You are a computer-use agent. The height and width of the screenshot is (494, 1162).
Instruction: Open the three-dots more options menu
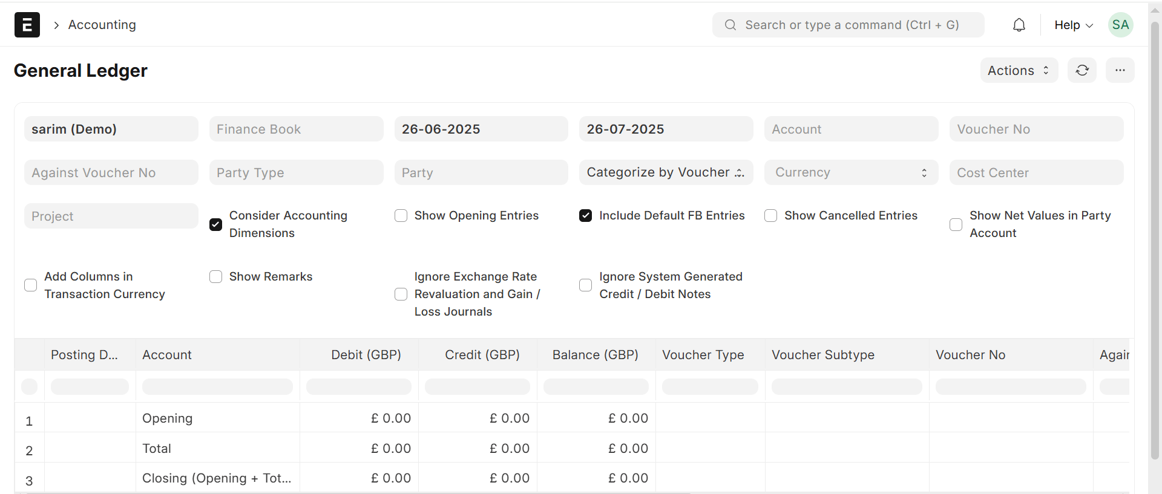(x=1120, y=70)
